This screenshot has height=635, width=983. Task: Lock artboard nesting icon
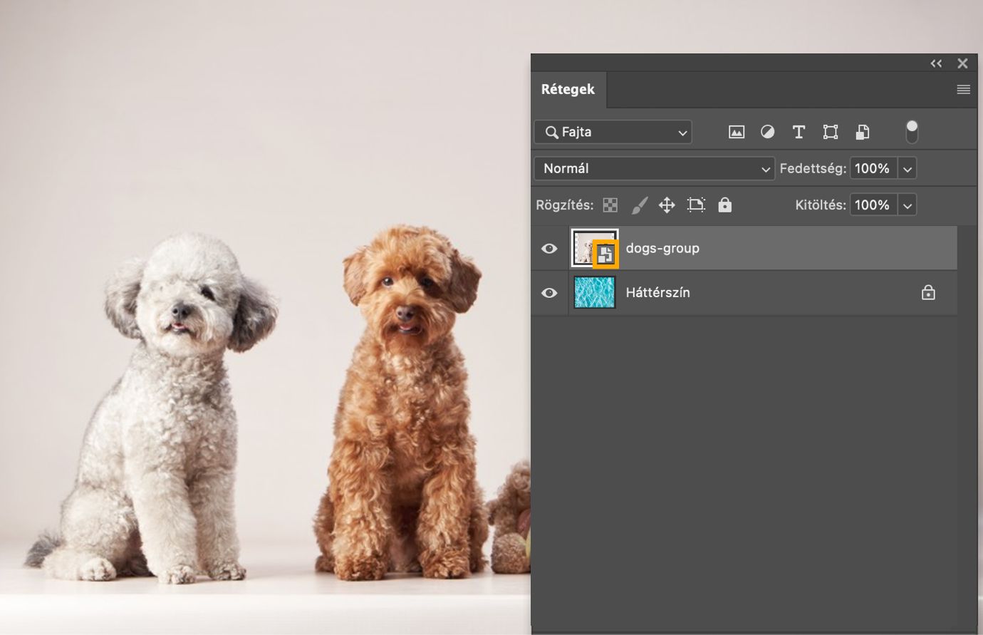pyautogui.click(x=696, y=205)
